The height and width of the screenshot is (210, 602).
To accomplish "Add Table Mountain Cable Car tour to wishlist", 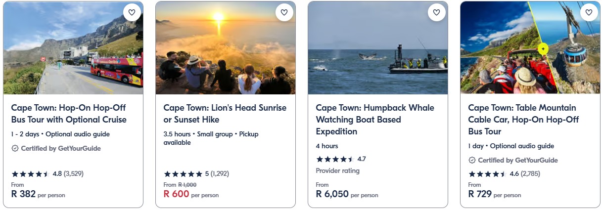I will (x=589, y=12).
